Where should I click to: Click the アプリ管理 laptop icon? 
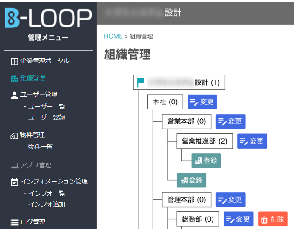coord(14,165)
